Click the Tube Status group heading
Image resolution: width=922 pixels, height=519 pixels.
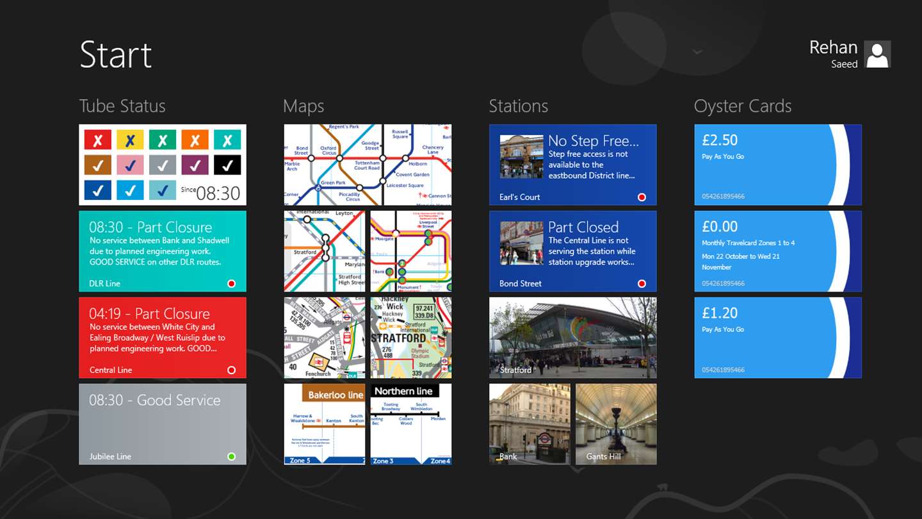pos(122,106)
